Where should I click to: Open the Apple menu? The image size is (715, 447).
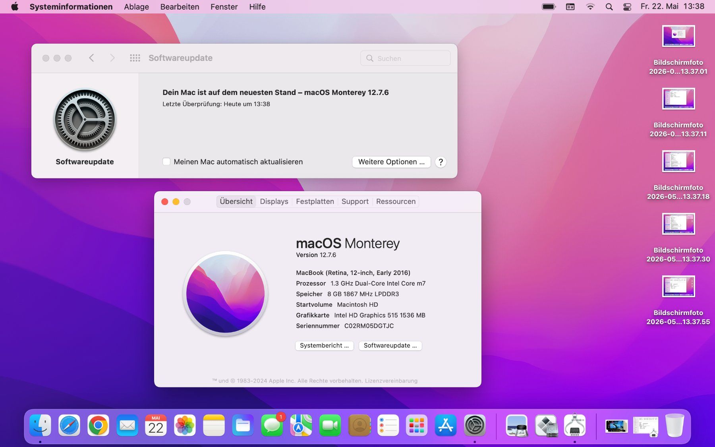(x=15, y=7)
